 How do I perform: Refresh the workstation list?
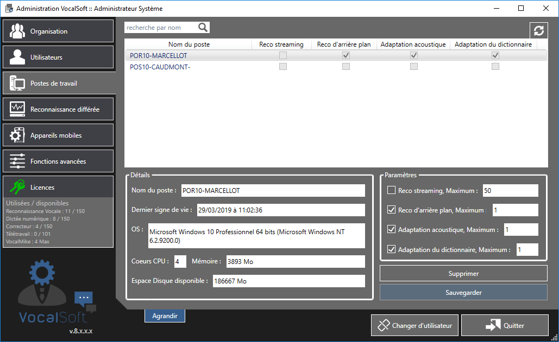(539, 30)
